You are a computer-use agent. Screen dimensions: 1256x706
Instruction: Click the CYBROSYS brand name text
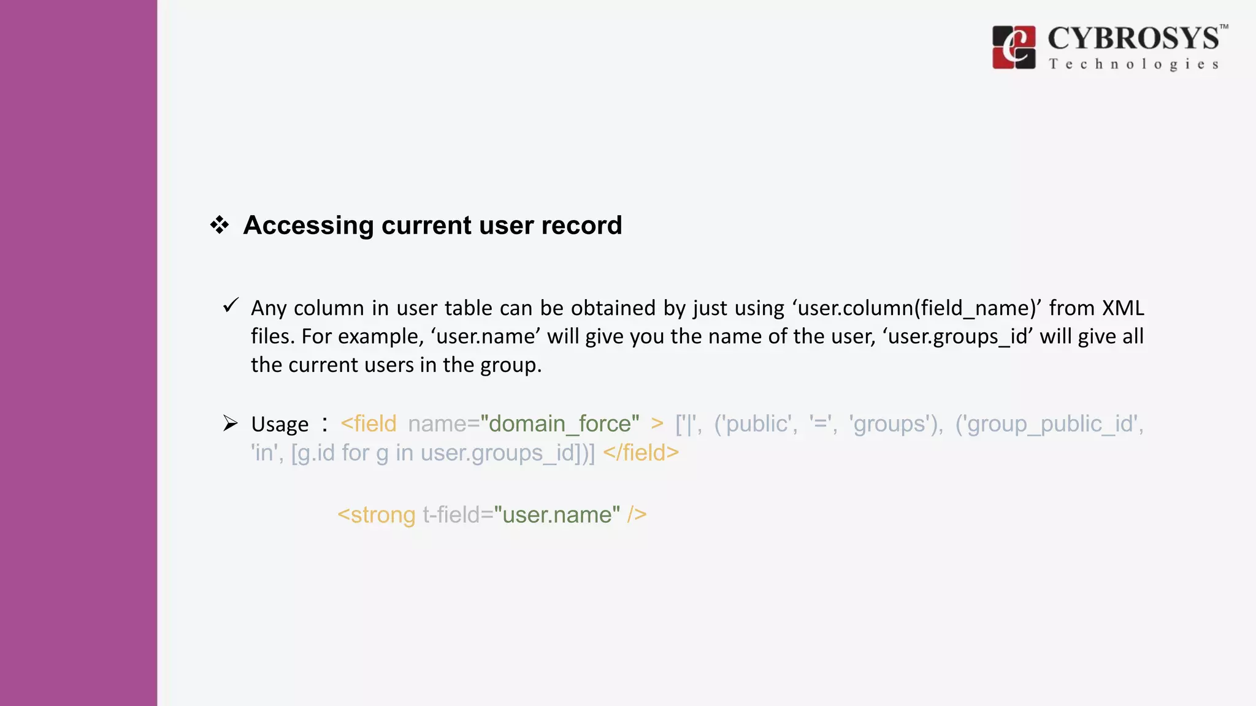click(1133, 39)
